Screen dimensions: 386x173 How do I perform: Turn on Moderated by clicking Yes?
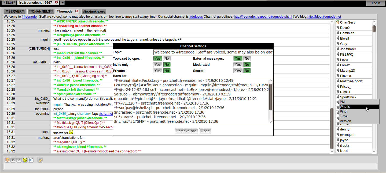coord(238,65)
